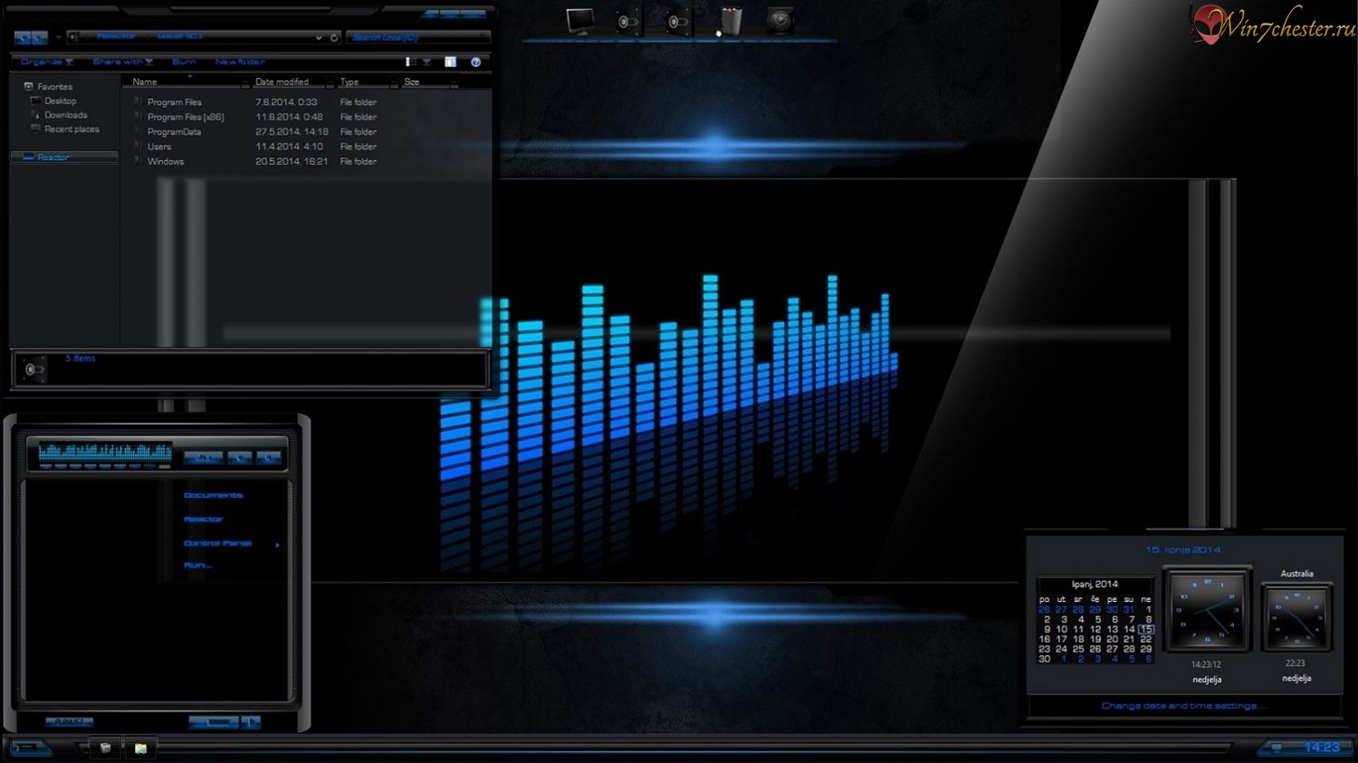The image size is (1358, 763).
Task: Click Local (C:) address segment
Action: tap(179, 36)
